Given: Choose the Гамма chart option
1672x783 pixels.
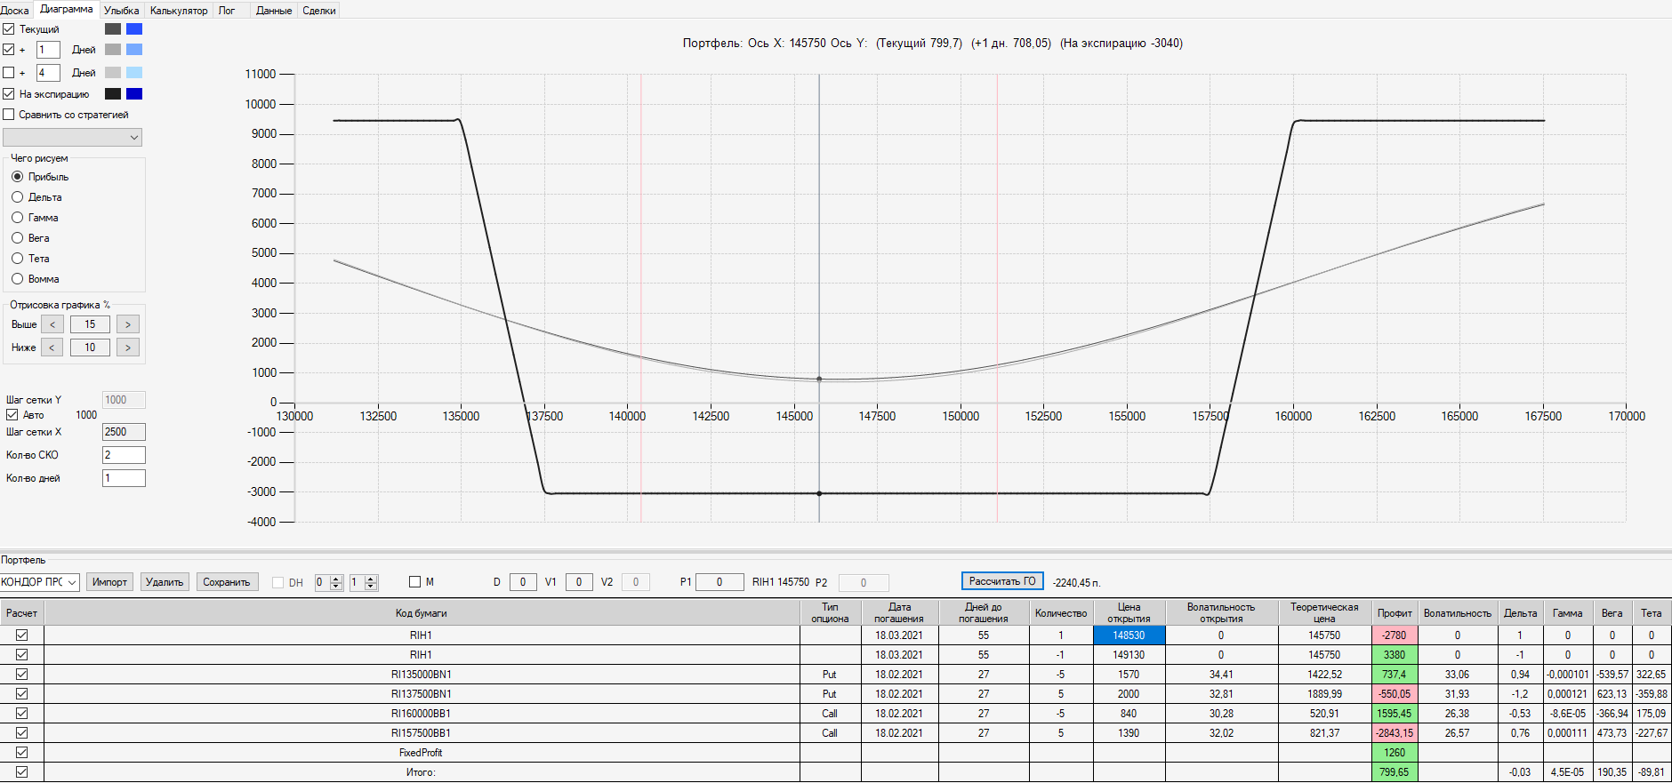Looking at the screenshot, I should 18,218.
